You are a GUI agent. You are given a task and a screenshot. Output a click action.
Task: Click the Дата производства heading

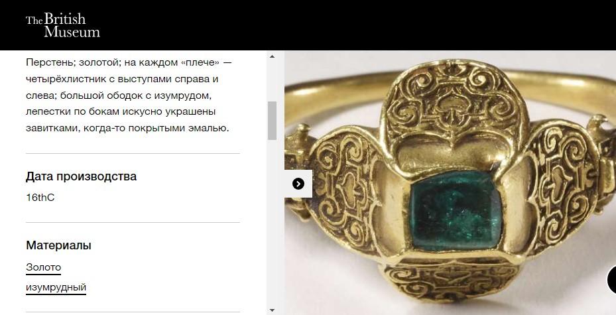point(81,176)
